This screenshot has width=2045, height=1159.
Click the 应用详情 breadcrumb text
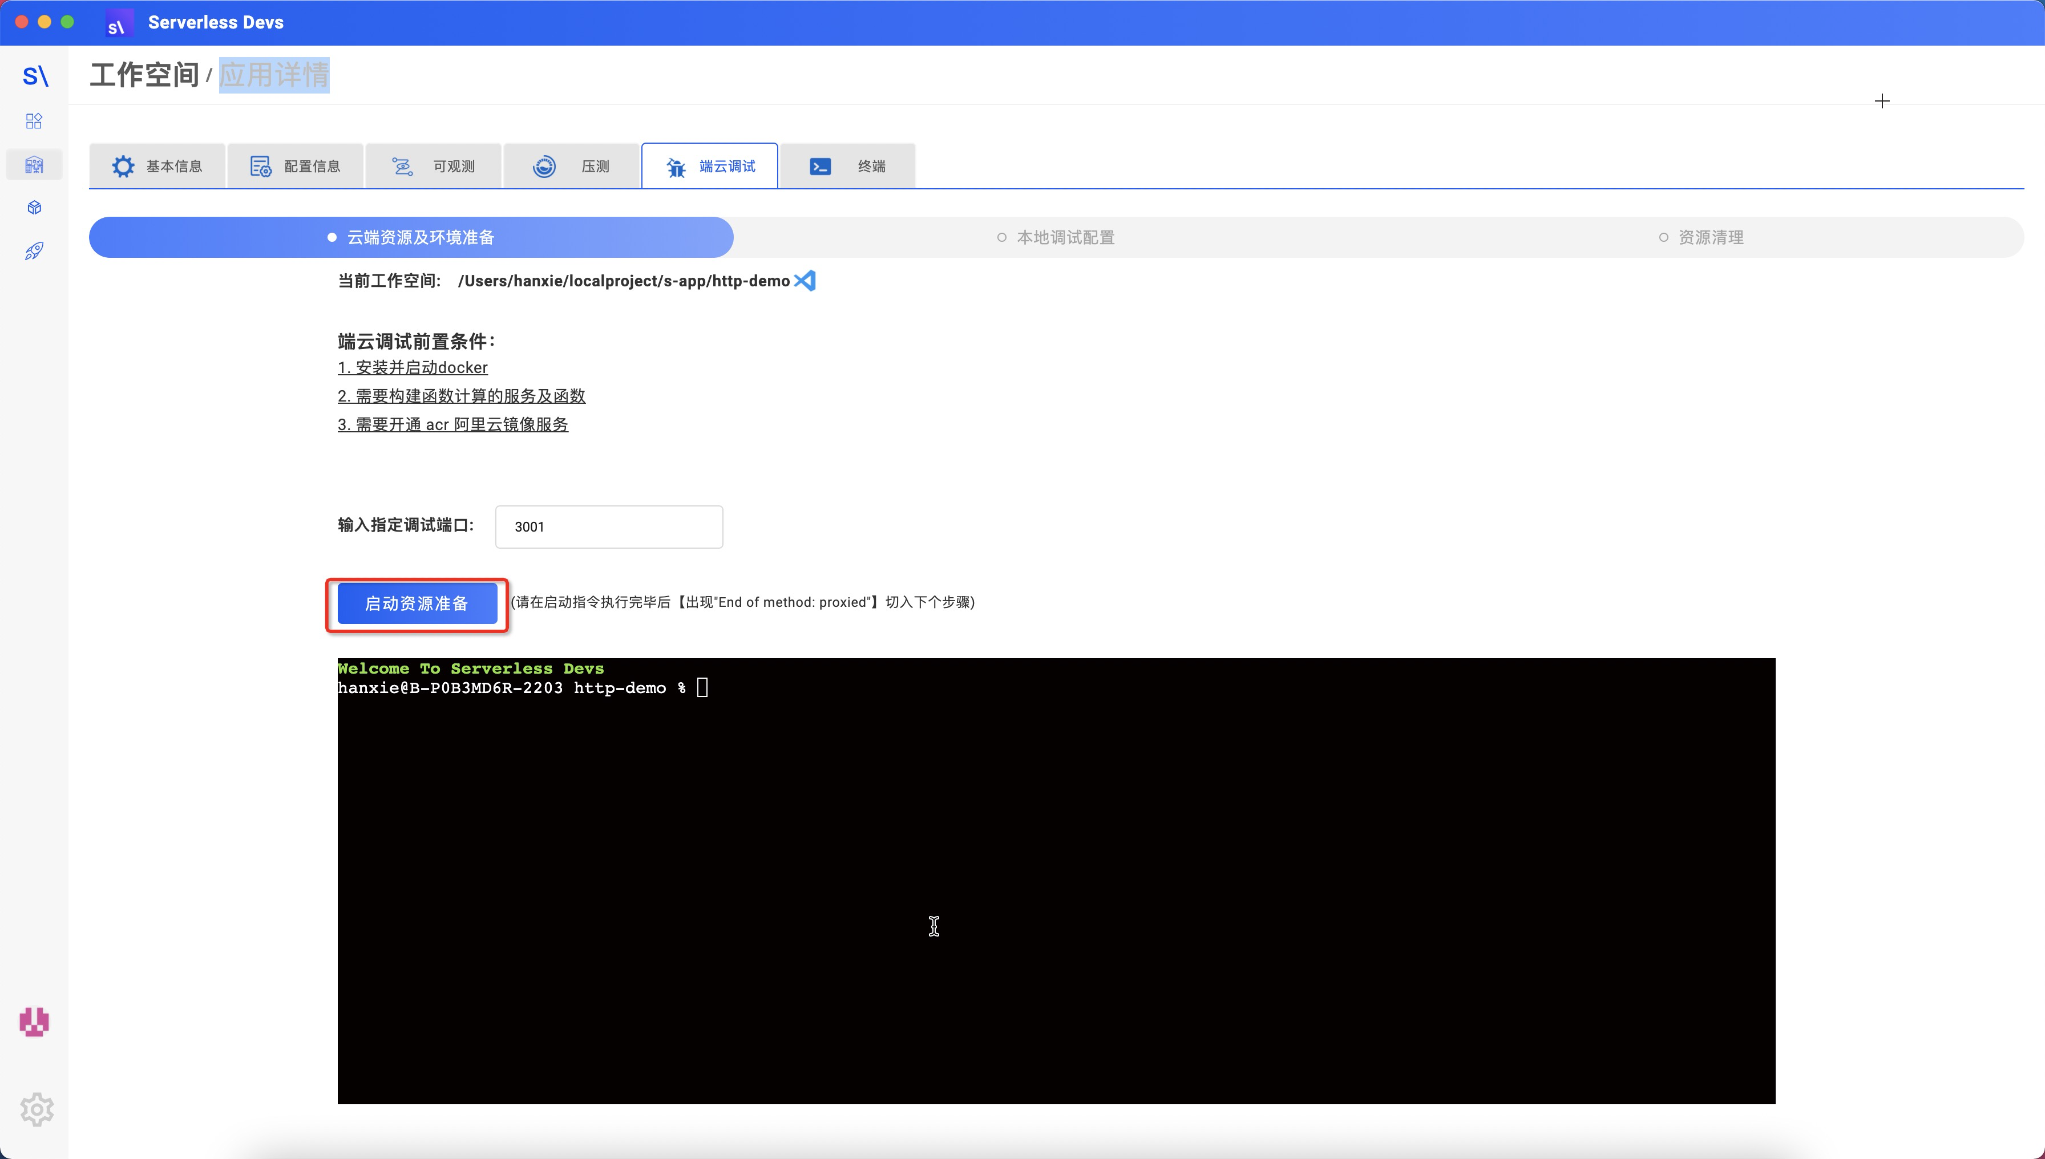[274, 75]
